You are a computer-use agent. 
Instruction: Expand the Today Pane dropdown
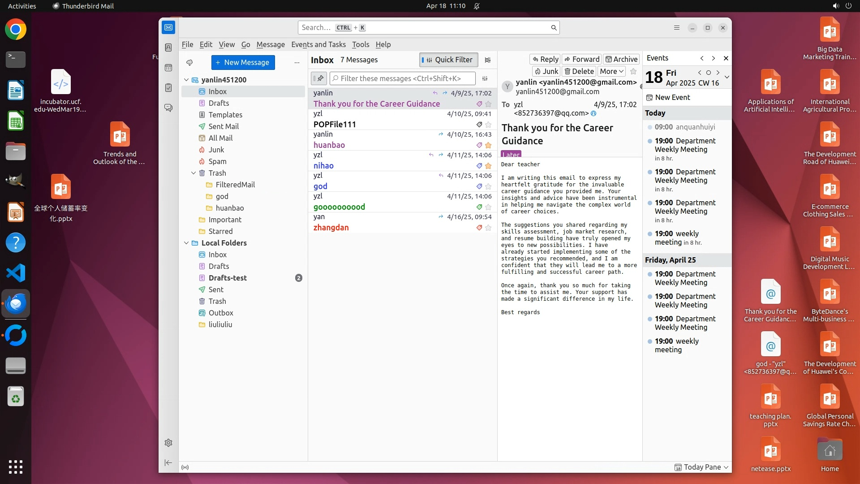726,467
